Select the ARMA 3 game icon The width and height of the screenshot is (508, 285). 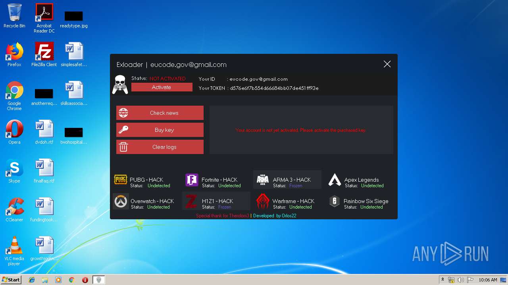pos(263,180)
